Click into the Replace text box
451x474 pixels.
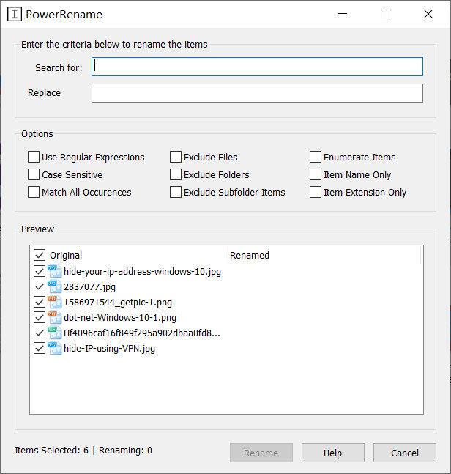tap(257, 93)
